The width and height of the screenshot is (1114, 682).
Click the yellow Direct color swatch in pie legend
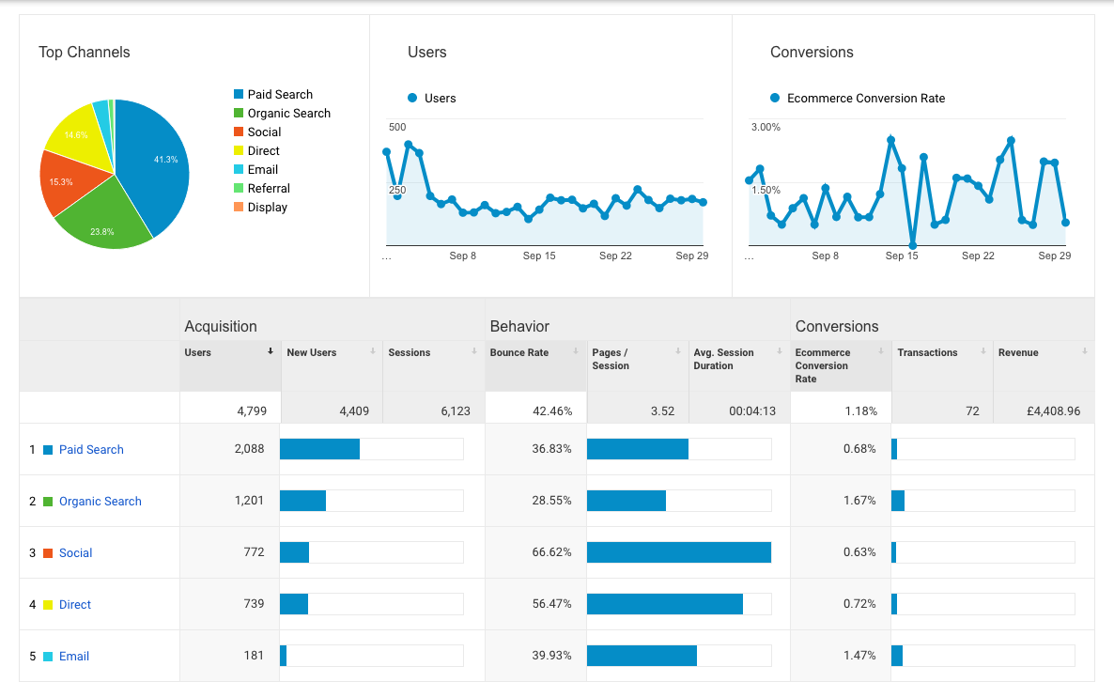pyautogui.click(x=238, y=150)
